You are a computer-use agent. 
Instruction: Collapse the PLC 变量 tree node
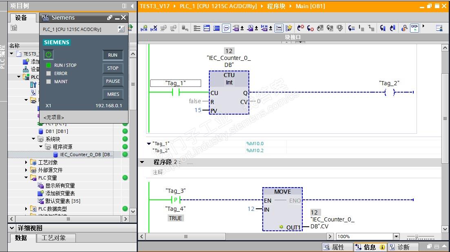click(26, 177)
